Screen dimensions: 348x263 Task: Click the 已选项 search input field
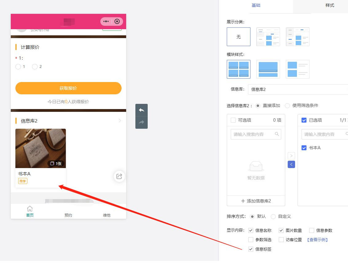coord(325,134)
